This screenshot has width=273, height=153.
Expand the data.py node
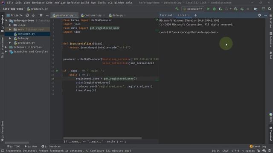(x=10, y=38)
